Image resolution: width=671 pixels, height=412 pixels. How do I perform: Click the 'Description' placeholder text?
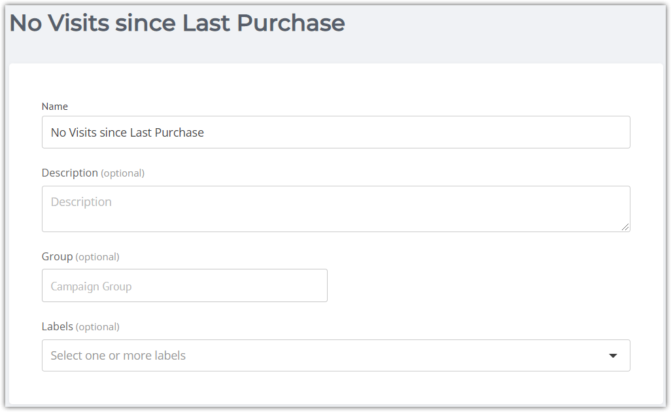[x=81, y=202]
